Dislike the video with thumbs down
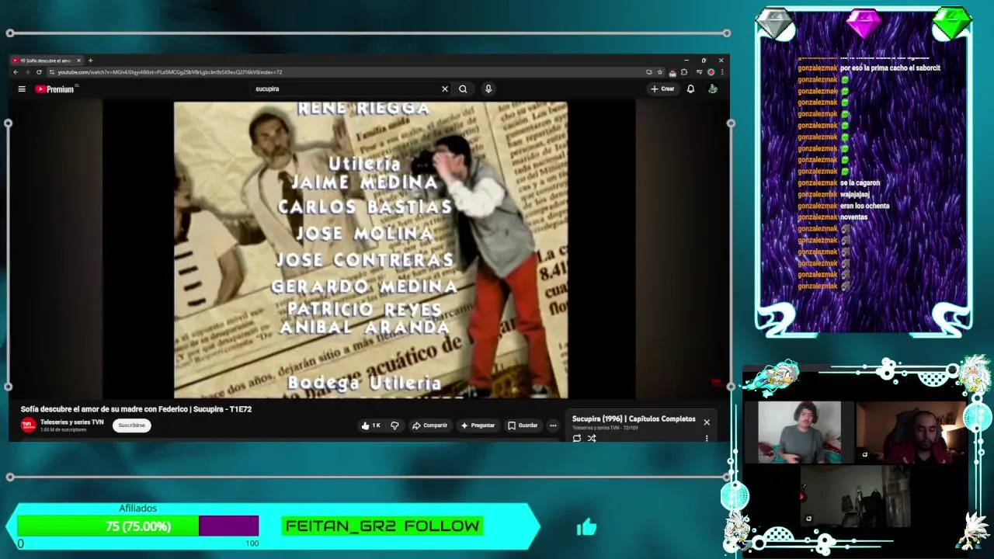The width and height of the screenshot is (994, 559). 394,425
